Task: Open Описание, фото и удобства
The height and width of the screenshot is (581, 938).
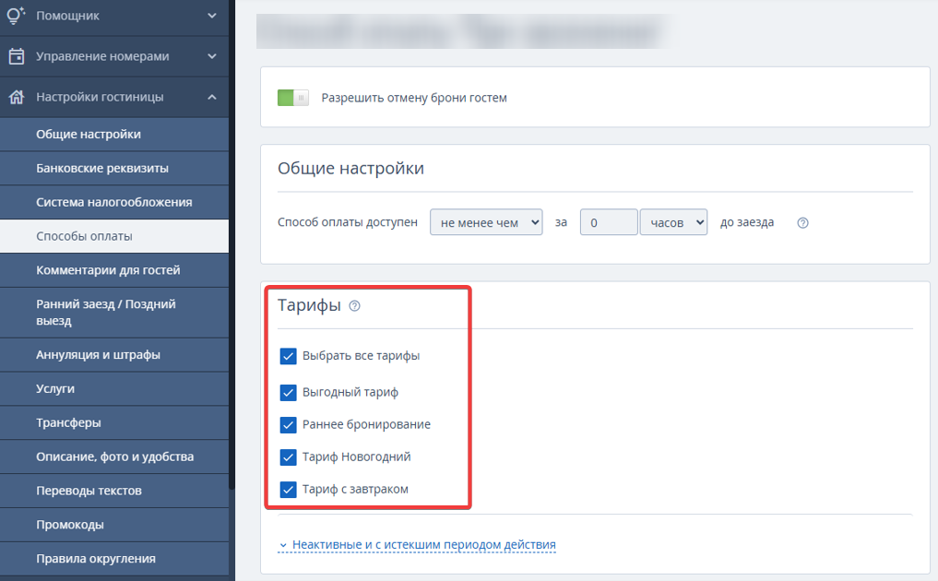Action: click(x=114, y=456)
